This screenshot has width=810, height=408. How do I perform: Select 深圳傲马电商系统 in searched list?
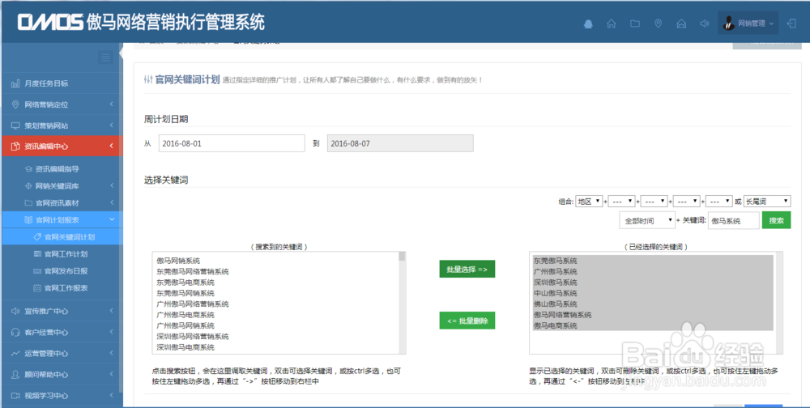coord(185,347)
